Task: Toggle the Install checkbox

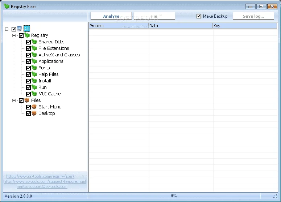Action: coord(29,81)
